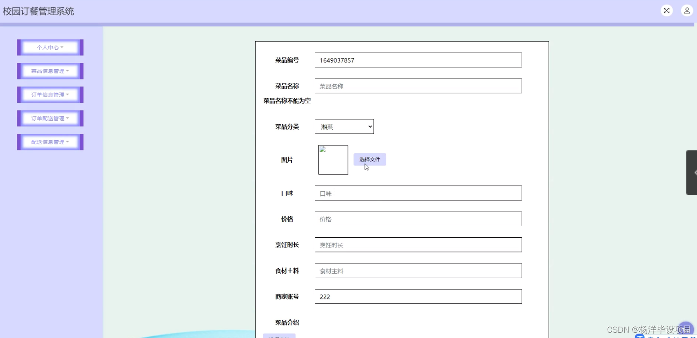Screen dimensions: 697x338
Task: Click the bold 口味 field label
Action: coord(287,193)
